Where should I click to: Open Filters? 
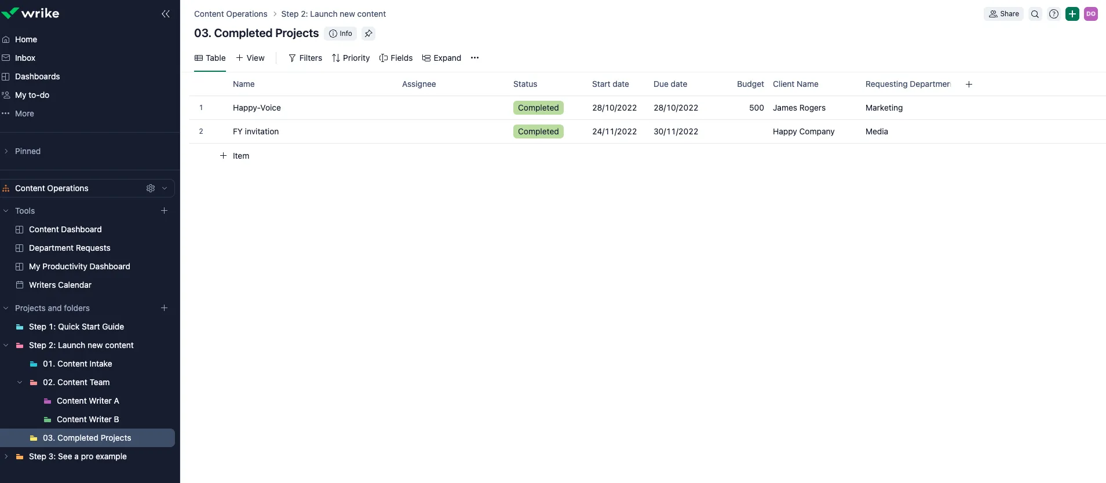coord(305,58)
